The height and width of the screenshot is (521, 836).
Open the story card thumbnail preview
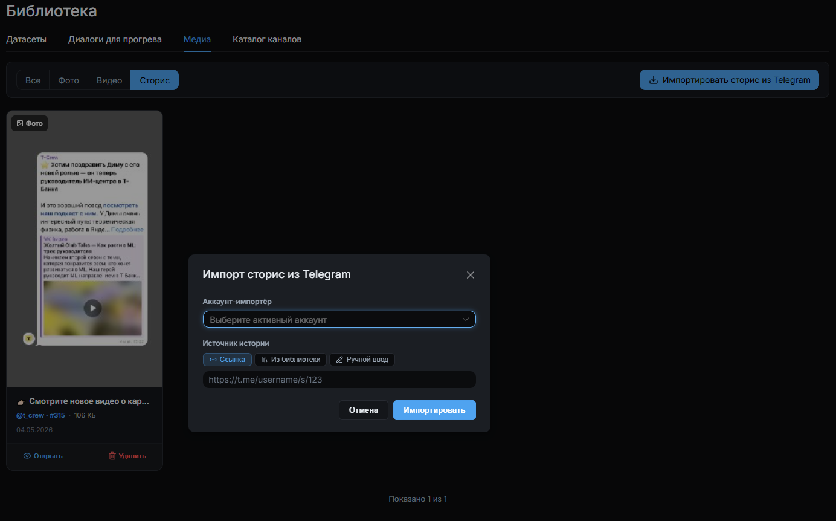tap(85, 249)
